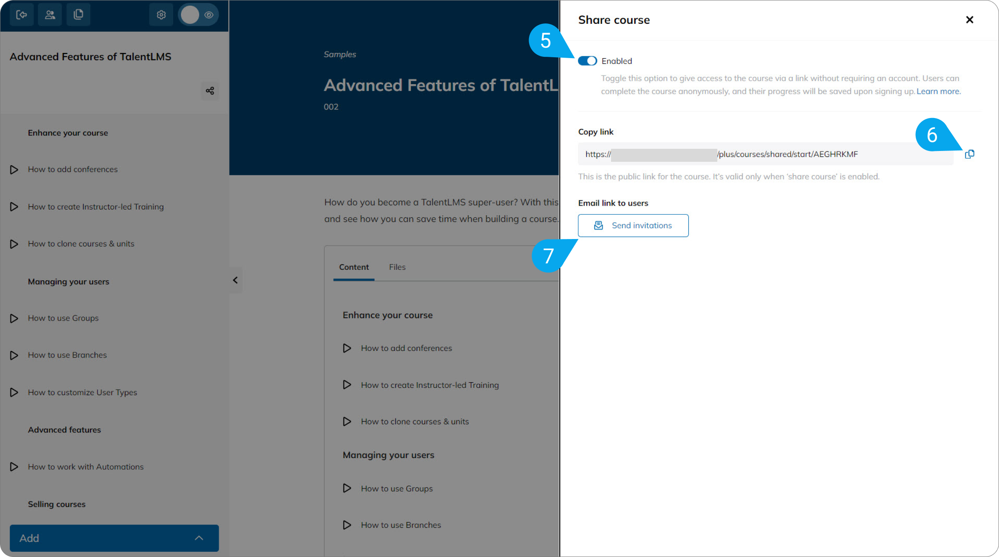Click the Email link to users label
Screen dimensions: 999x557
click(613, 203)
